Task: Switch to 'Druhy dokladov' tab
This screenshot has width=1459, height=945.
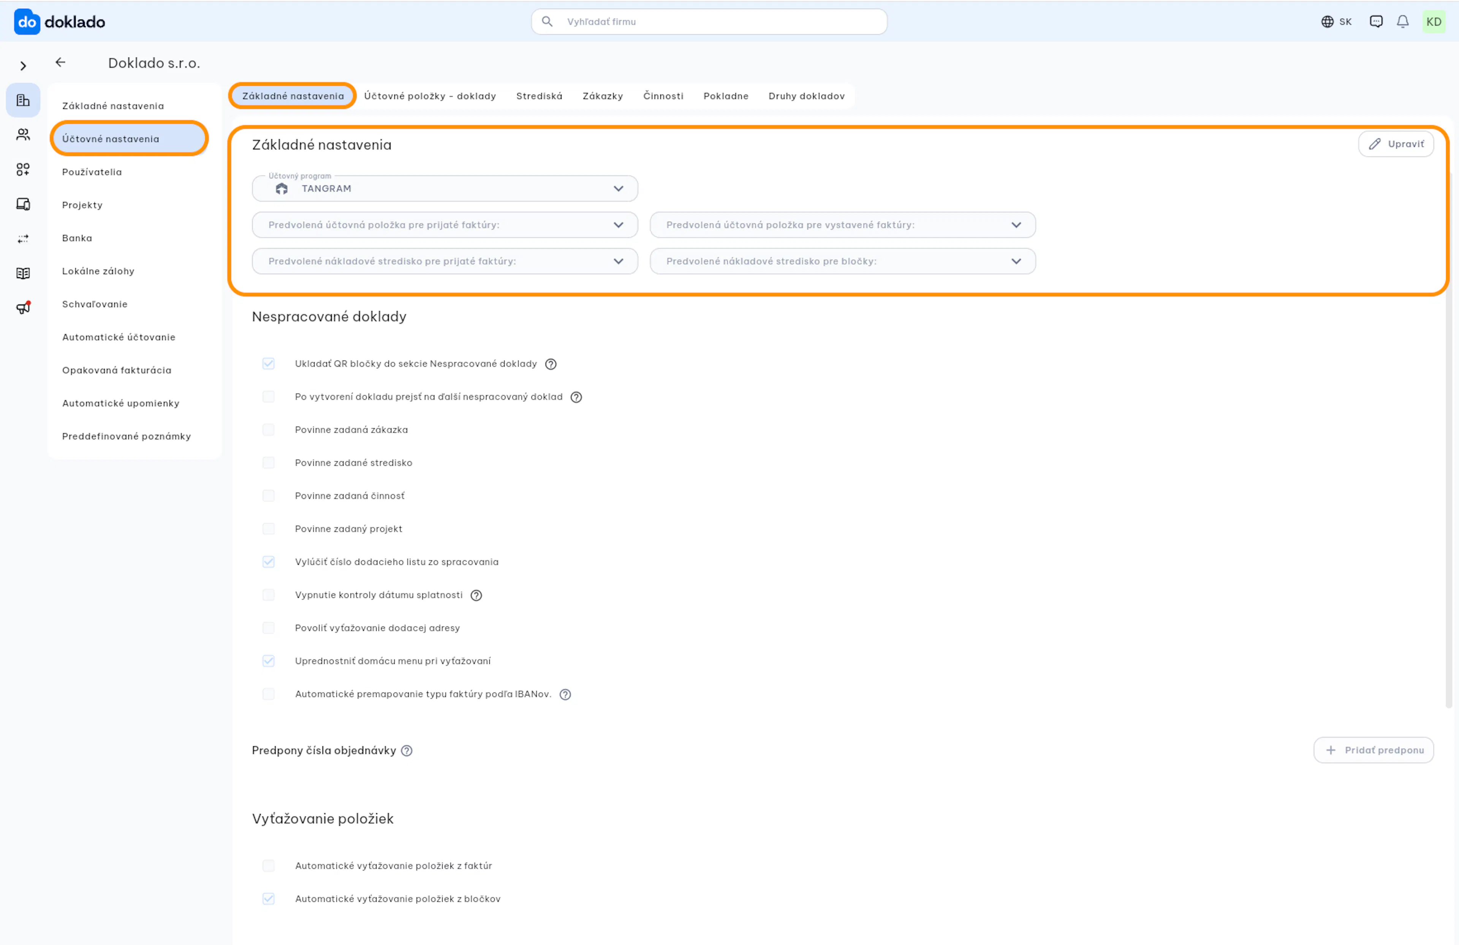Action: click(x=806, y=96)
